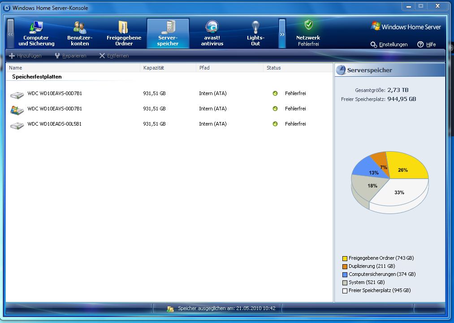Click the console title bar home icon
This screenshot has height=323, width=454.
pos(7,8)
